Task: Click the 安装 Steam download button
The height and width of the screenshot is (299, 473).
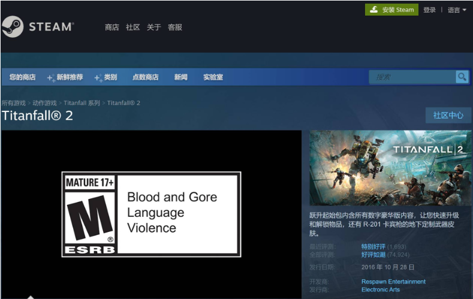Action: click(391, 10)
